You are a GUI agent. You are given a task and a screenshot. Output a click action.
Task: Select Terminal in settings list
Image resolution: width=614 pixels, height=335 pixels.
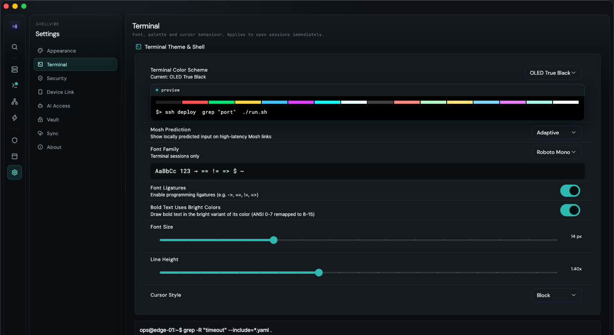75,65
